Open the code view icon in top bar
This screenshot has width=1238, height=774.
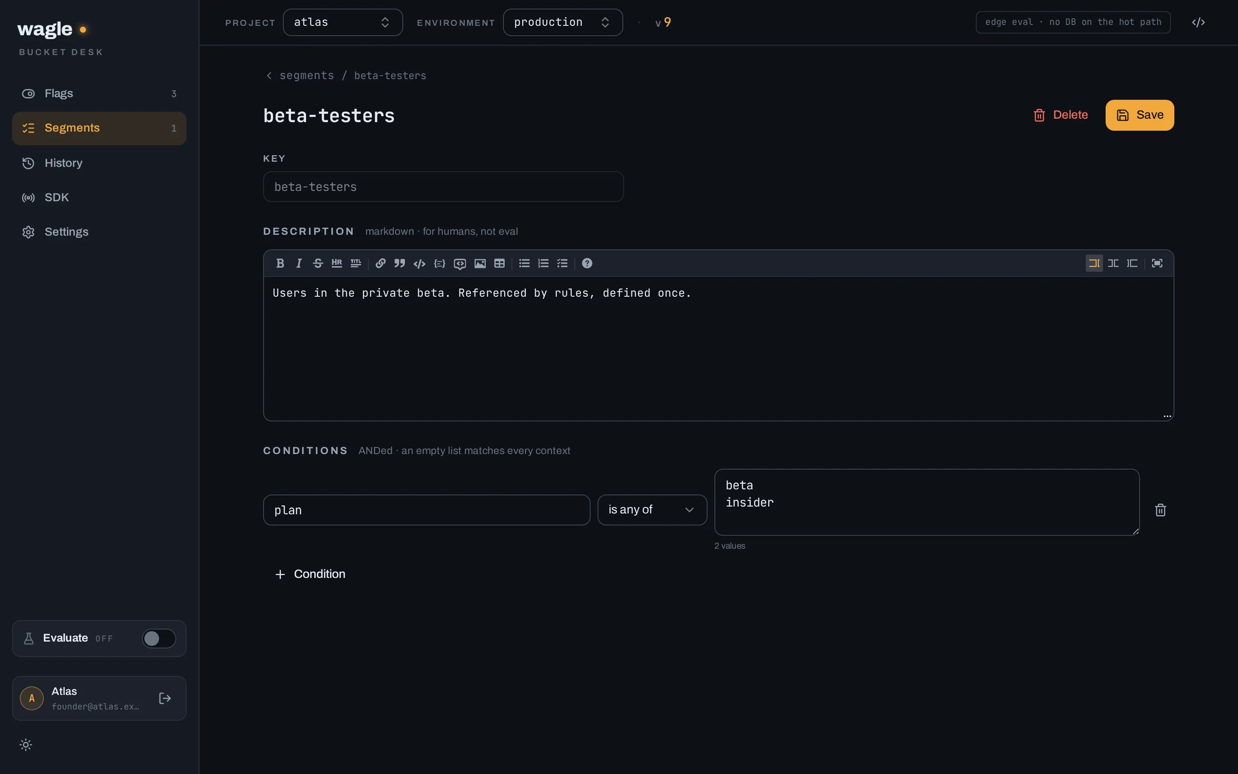click(x=1198, y=22)
